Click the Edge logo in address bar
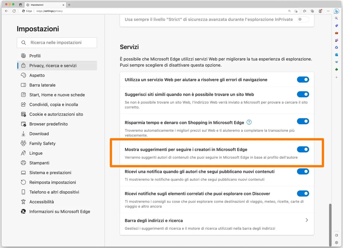This screenshot has width=343, height=248. click(23, 11)
